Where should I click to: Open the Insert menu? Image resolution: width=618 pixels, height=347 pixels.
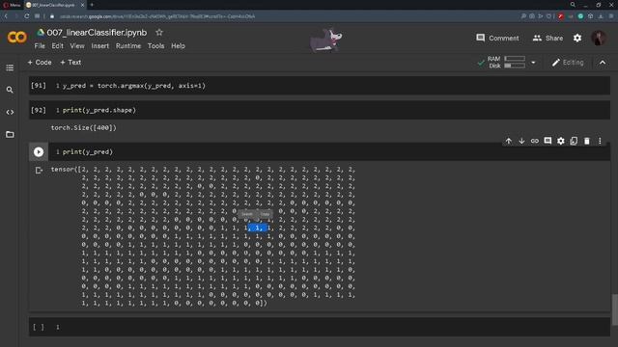pyautogui.click(x=100, y=46)
